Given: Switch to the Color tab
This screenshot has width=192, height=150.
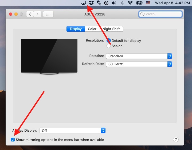Looking at the screenshot, I should click(x=92, y=29).
